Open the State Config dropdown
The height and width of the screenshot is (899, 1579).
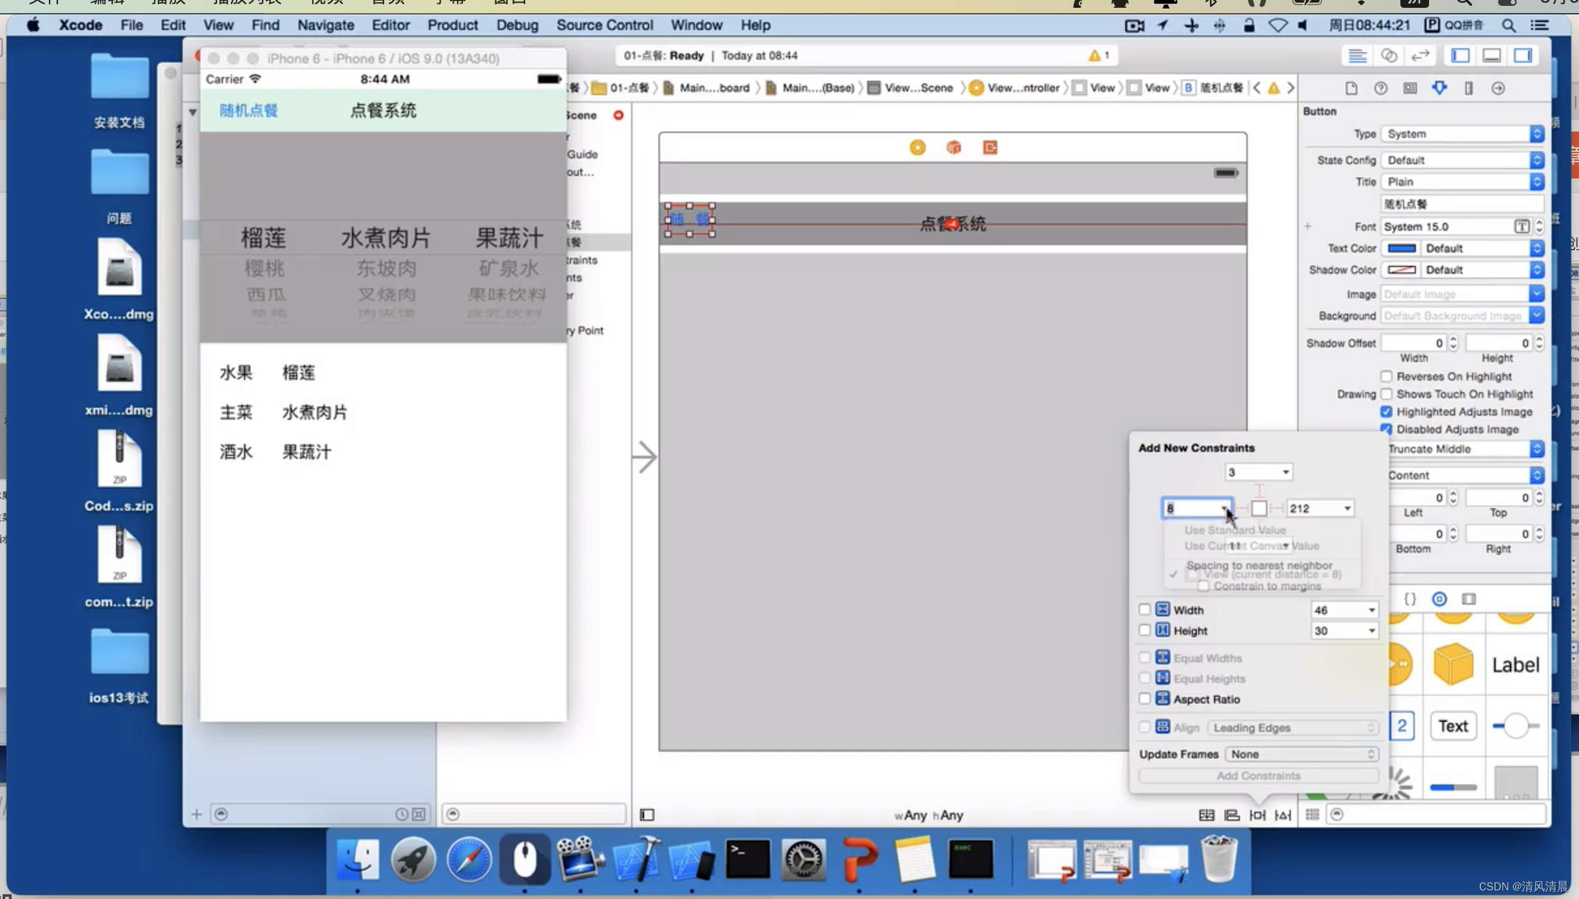click(1462, 160)
